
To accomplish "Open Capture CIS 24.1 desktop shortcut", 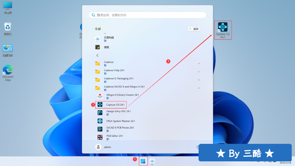I will [x=223, y=30].
